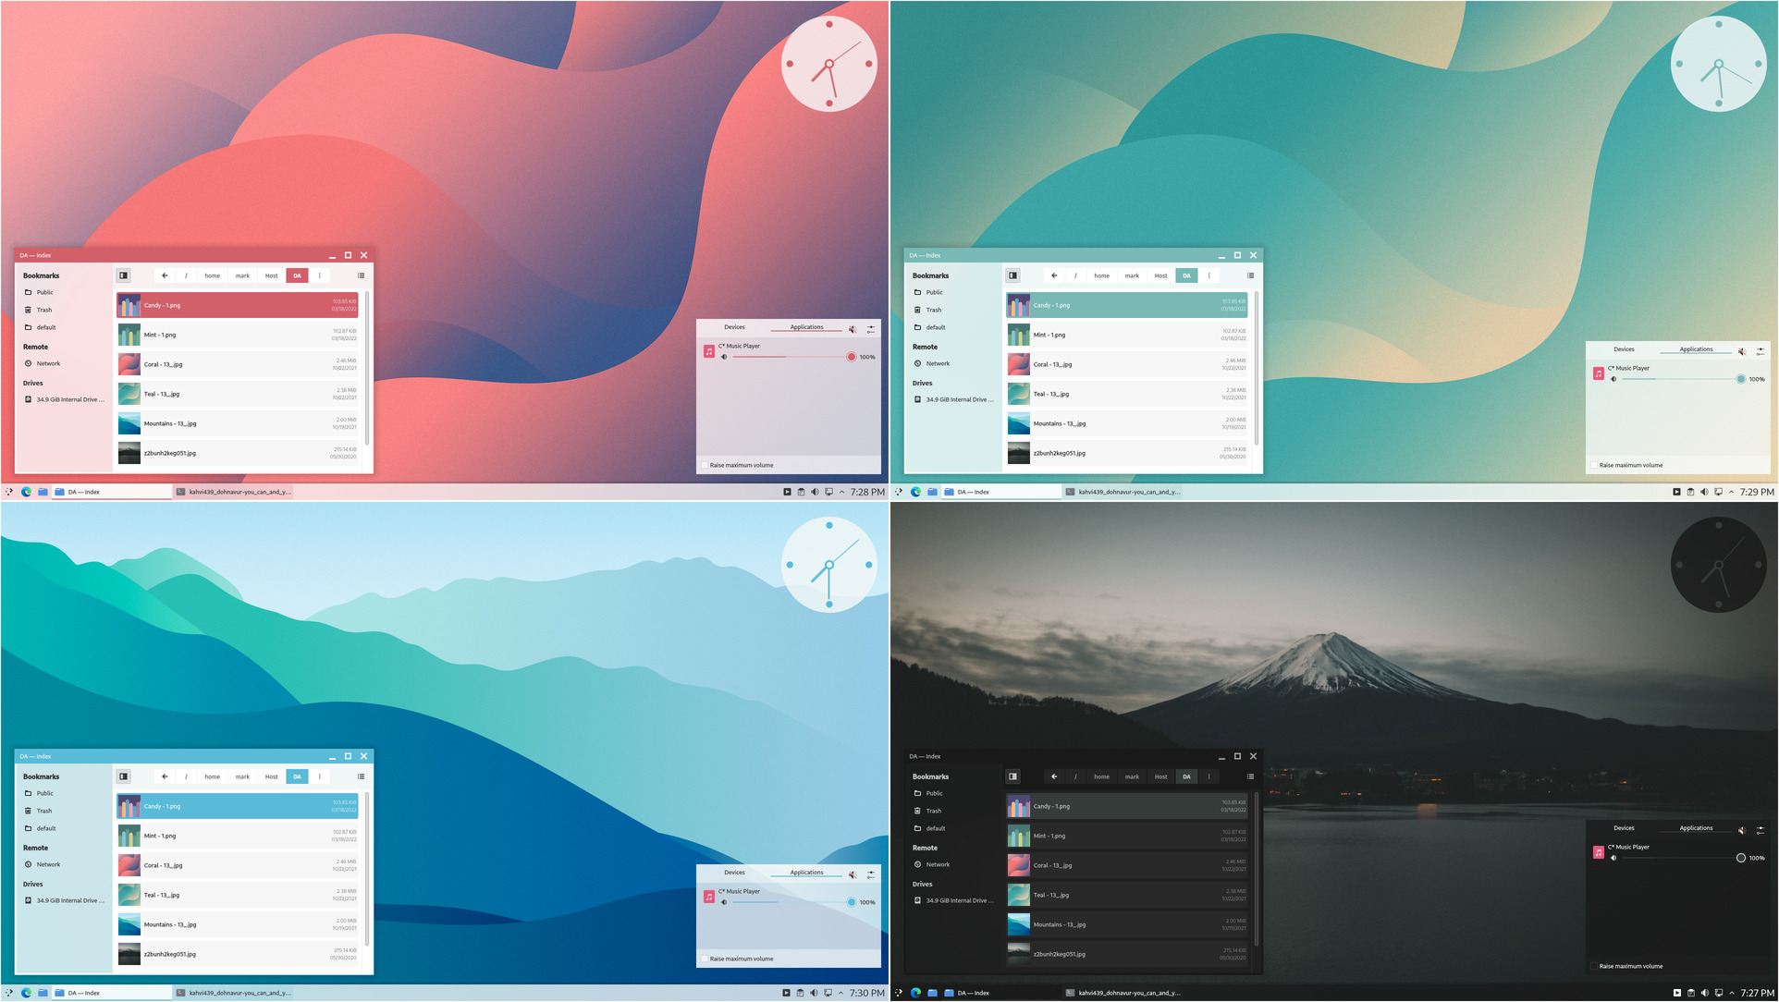The image size is (1779, 1002).
Task: Switch to Devices tab in dark volume panel
Action: (1624, 828)
